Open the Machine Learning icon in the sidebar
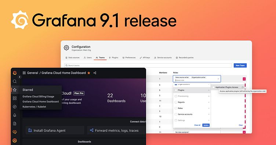 coord(15,132)
